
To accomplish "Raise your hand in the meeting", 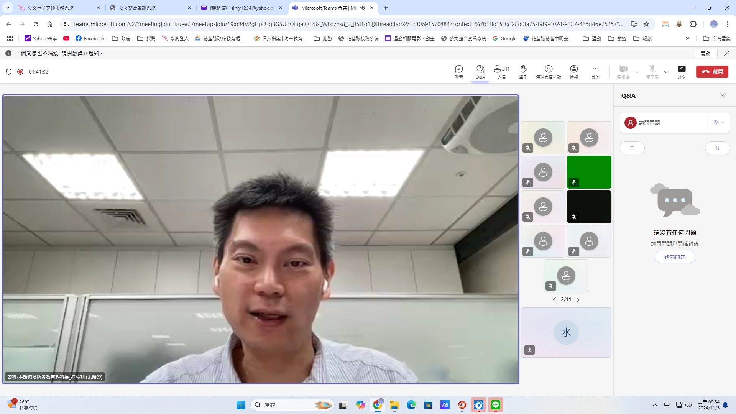I will click(x=523, y=71).
